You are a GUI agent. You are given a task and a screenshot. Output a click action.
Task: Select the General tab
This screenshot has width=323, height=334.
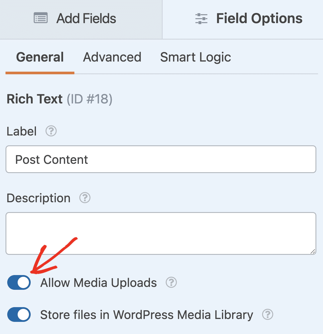pyautogui.click(x=40, y=57)
